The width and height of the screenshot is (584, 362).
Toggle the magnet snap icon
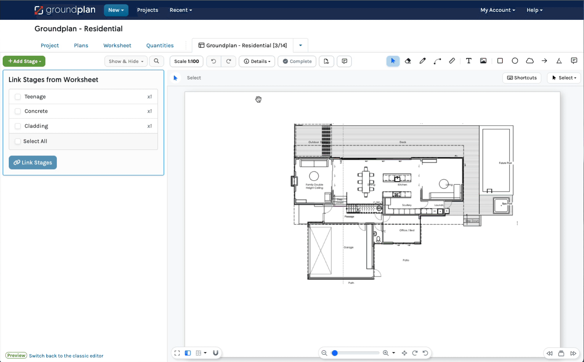click(216, 353)
